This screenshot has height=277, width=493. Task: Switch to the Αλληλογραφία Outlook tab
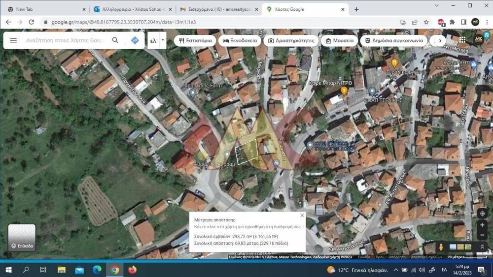[130, 9]
